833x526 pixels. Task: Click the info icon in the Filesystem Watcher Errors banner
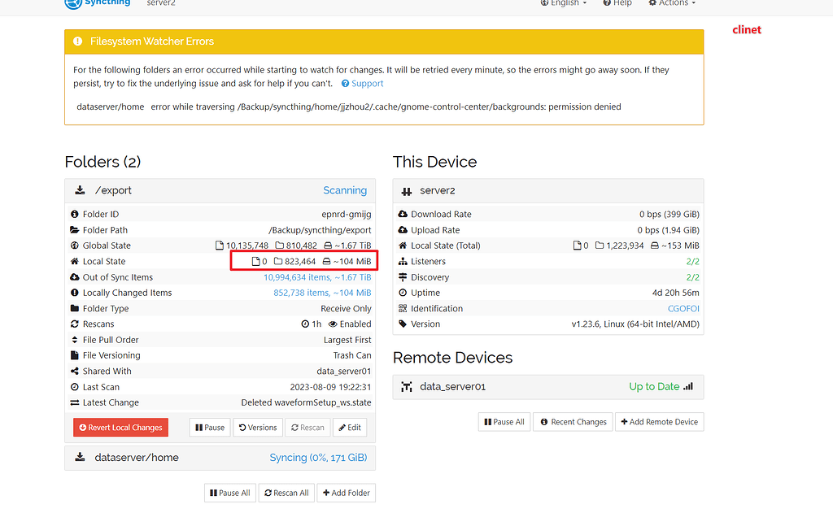coord(77,40)
